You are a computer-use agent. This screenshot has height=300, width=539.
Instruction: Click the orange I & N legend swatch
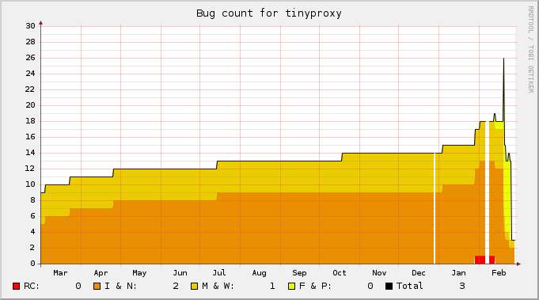[97, 286]
